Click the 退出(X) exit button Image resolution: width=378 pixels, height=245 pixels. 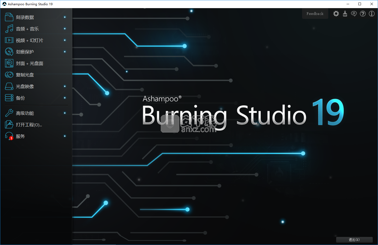pos(354,240)
